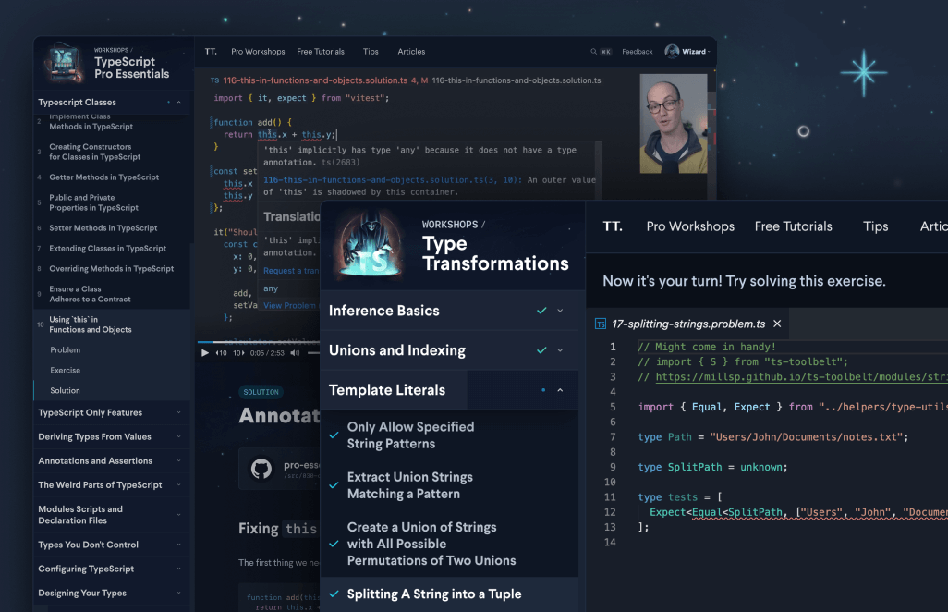The width and height of the screenshot is (948, 612).
Task: Select the Problem sub-item under lesson 10
Action: click(x=66, y=350)
